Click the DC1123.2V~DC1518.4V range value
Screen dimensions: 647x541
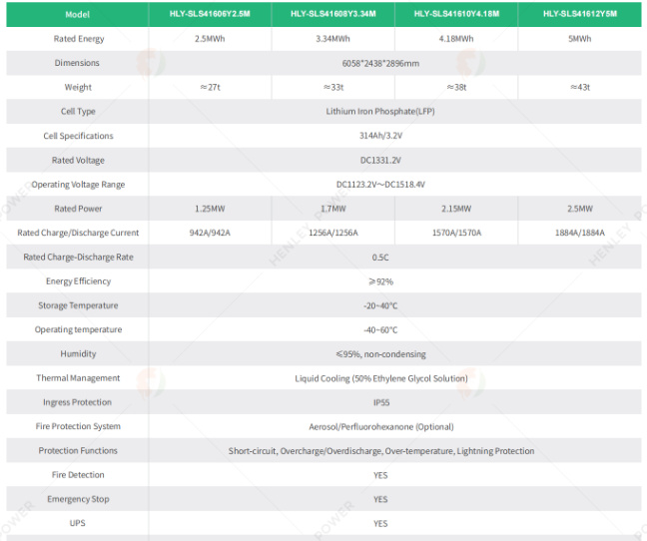(x=380, y=185)
